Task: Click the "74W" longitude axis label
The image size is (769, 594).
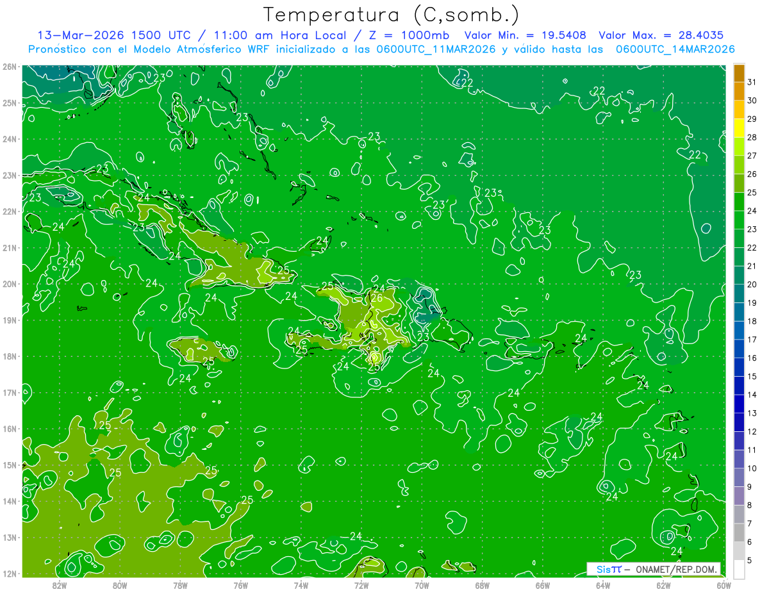Action: (x=301, y=585)
